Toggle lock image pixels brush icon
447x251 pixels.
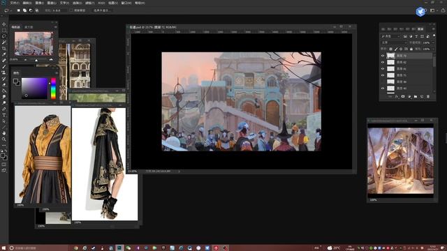click(x=396, y=49)
